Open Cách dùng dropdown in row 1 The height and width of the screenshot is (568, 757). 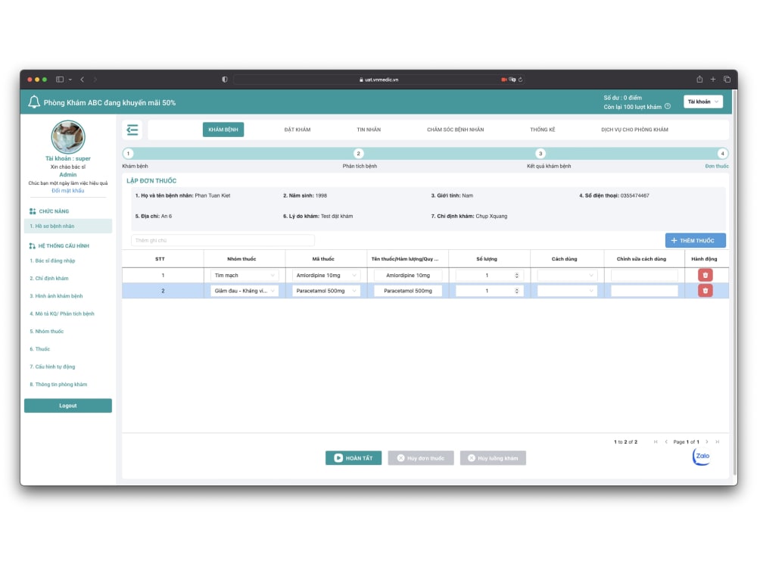pos(567,276)
